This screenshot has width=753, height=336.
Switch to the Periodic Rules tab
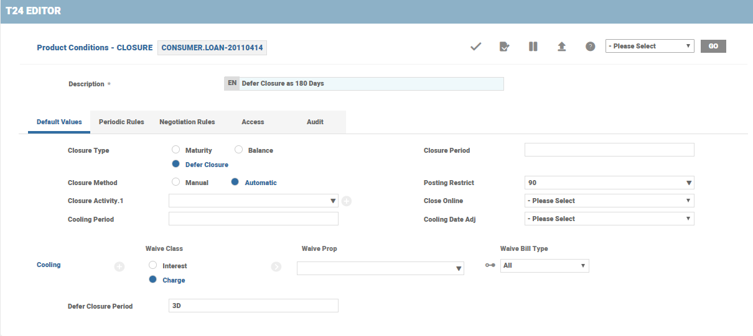[x=121, y=122]
